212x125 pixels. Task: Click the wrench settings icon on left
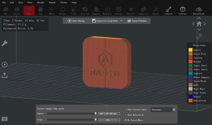coord(5,43)
